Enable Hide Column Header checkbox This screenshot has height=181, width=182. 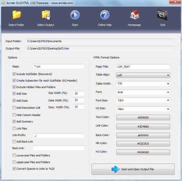point(14,115)
